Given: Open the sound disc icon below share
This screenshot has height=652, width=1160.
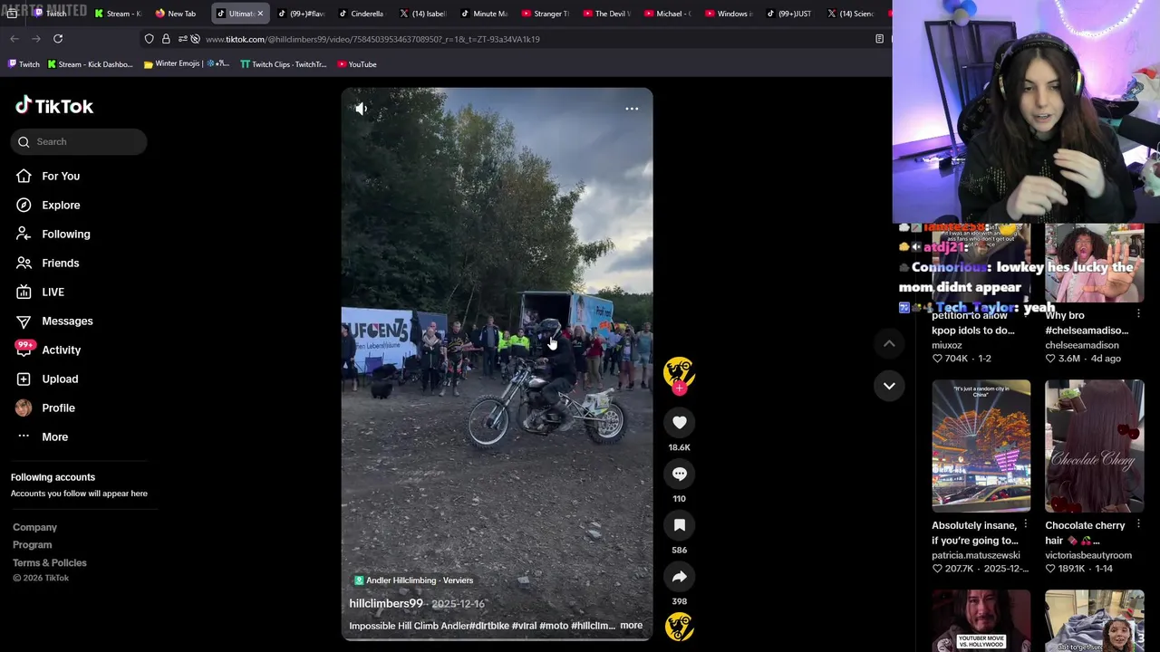Looking at the screenshot, I should [680, 627].
